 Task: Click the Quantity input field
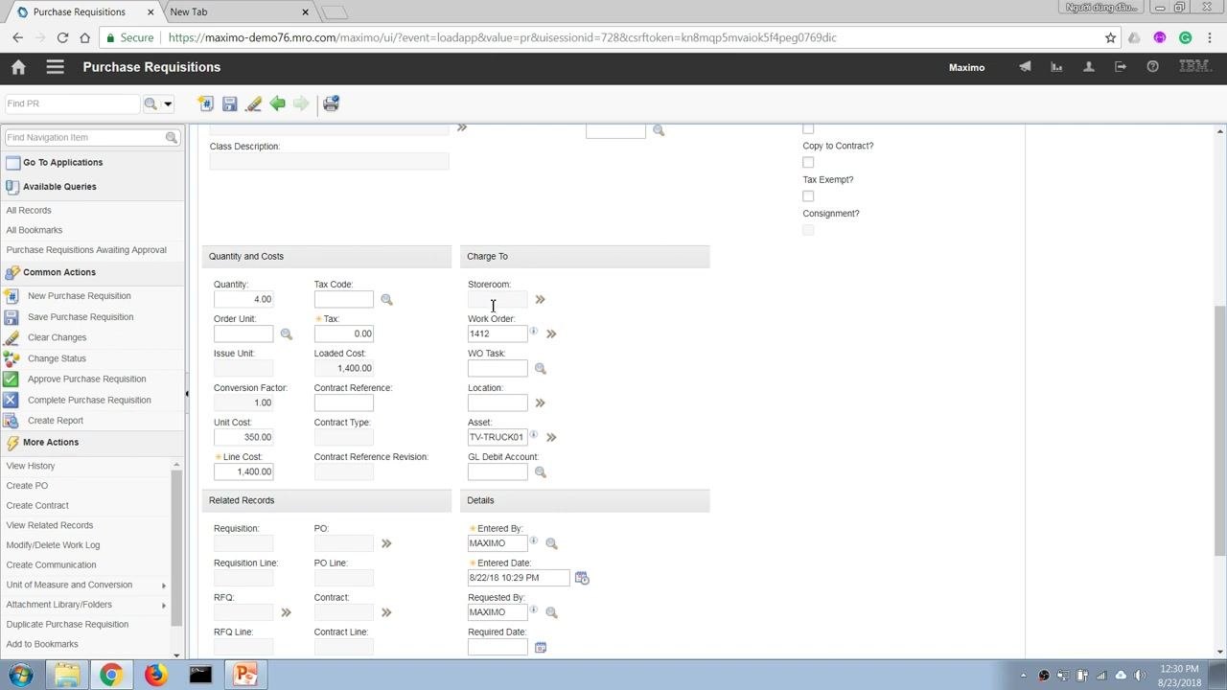point(243,299)
